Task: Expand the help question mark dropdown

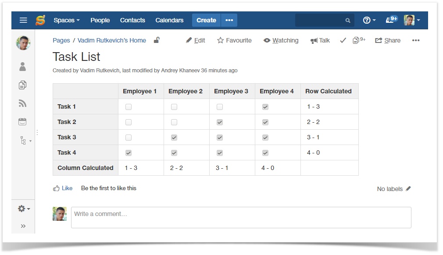Action: (368, 20)
